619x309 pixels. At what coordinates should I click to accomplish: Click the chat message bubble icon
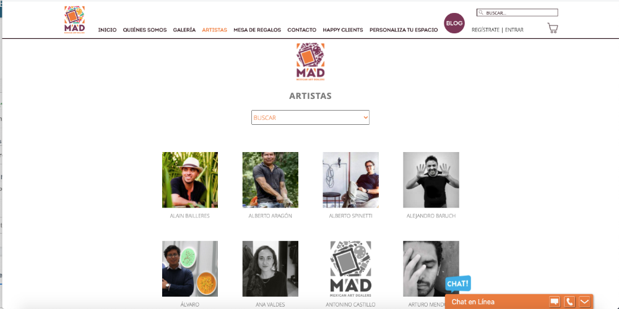555,302
